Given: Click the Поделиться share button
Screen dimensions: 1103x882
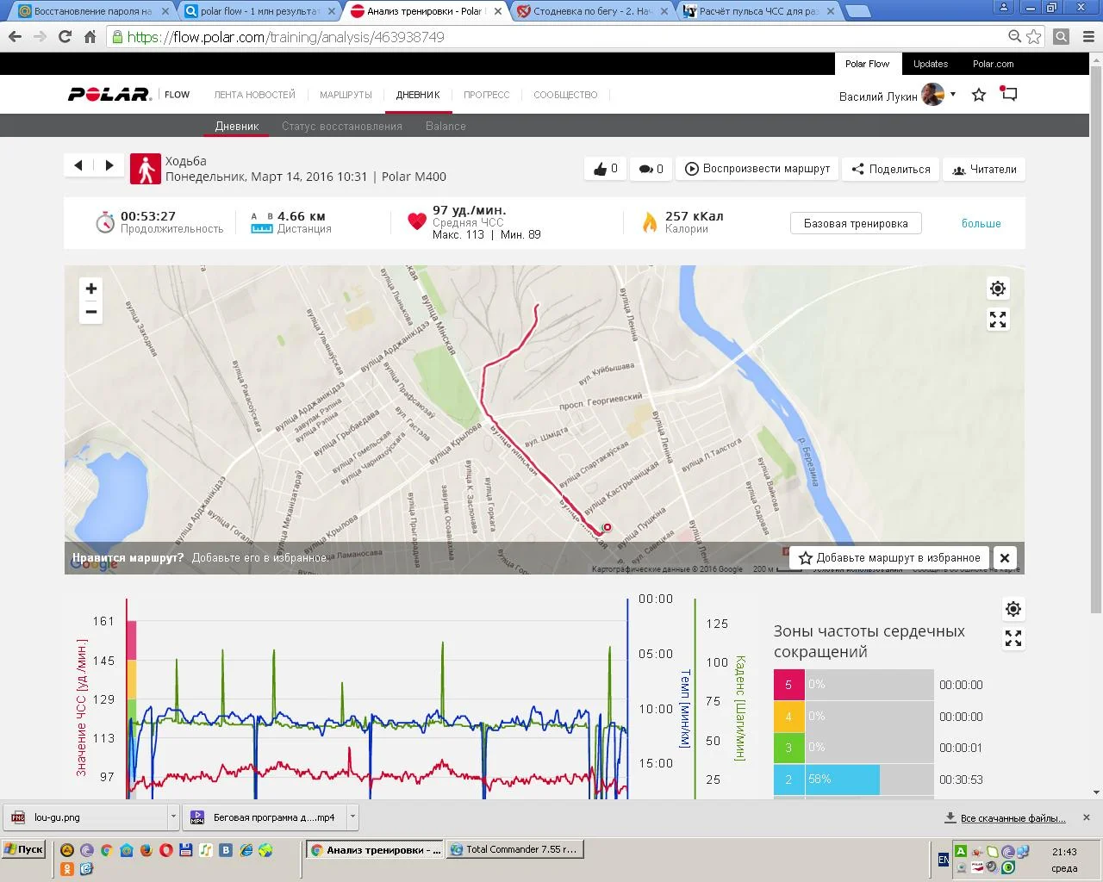Looking at the screenshot, I should 891,169.
